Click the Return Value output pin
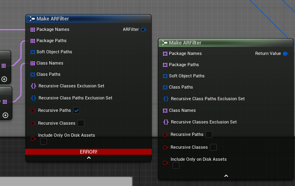This screenshot has width=295, height=186. [x=285, y=54]
